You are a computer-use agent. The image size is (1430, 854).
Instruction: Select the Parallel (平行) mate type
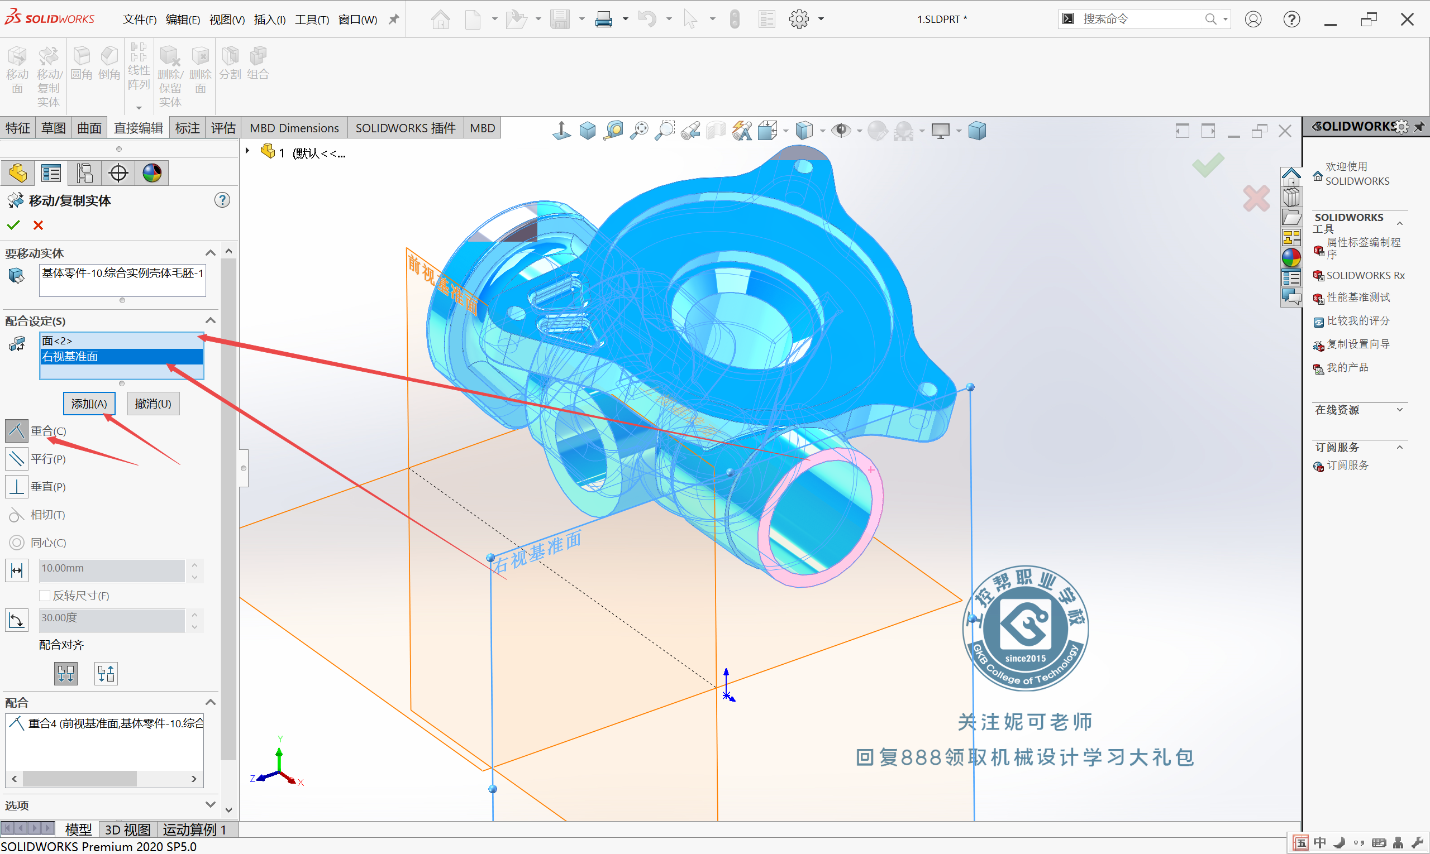pyautogui.click(x=17, y=459)
